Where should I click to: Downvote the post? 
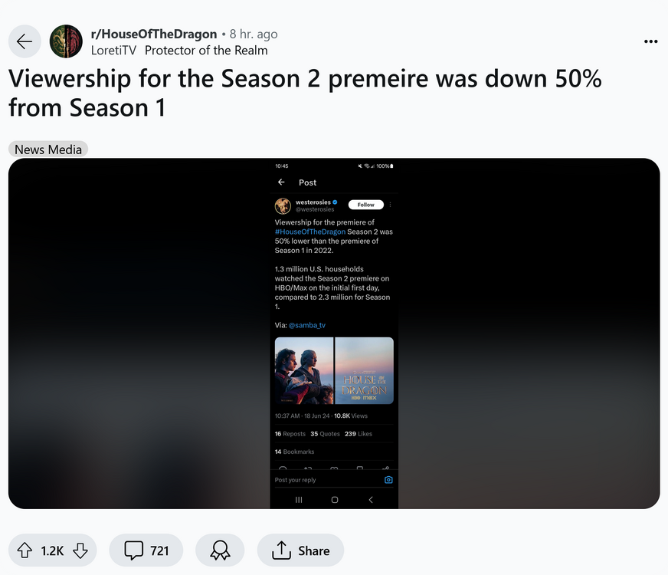coord(80,550)
